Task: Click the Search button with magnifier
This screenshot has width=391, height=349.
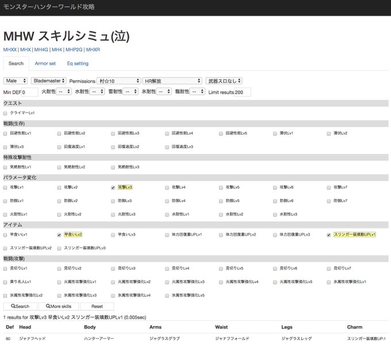Action: point(20,306)
